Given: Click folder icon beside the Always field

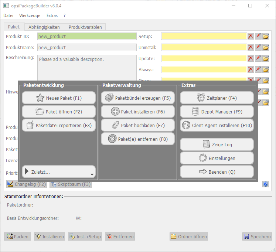Looking at the screenshot, I should coord(266,69).
